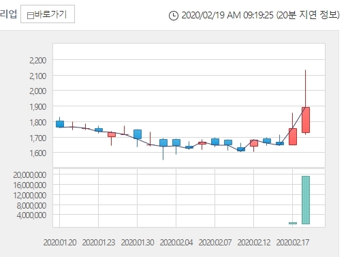Select the 2,000 price axis label
The height and width of the screenshot is (257, 348).
click(37, 91)
